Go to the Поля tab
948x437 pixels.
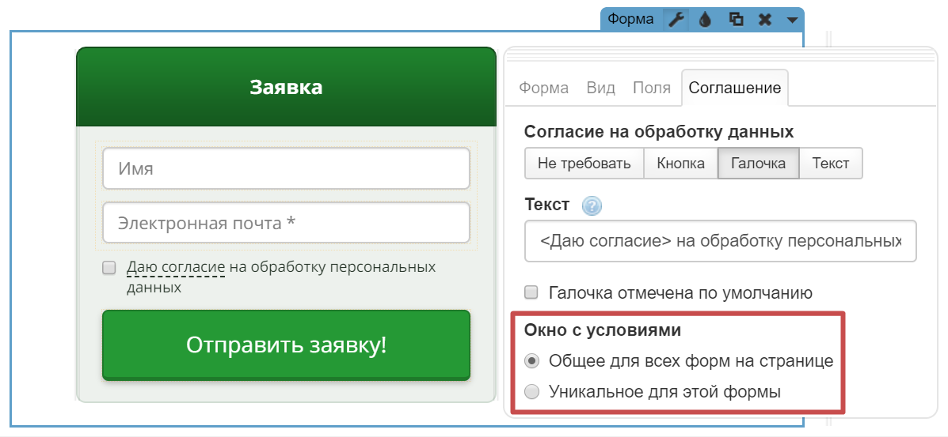click(651, 88)
